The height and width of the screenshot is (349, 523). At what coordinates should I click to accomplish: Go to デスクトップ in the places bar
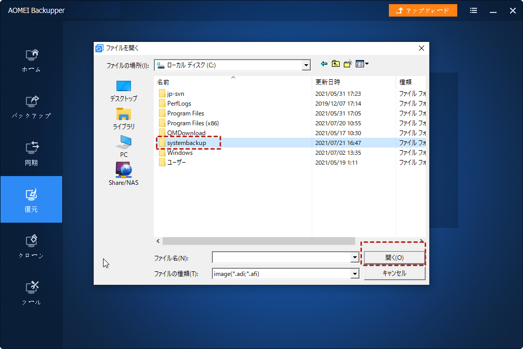[123, 91]
